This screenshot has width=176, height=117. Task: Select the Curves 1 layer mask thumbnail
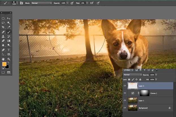pos(144,93)
